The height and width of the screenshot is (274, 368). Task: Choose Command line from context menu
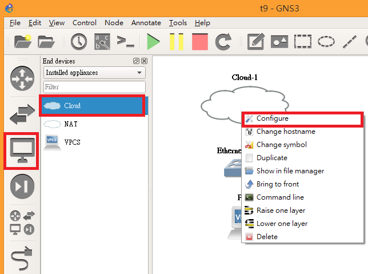click(302, 197)
